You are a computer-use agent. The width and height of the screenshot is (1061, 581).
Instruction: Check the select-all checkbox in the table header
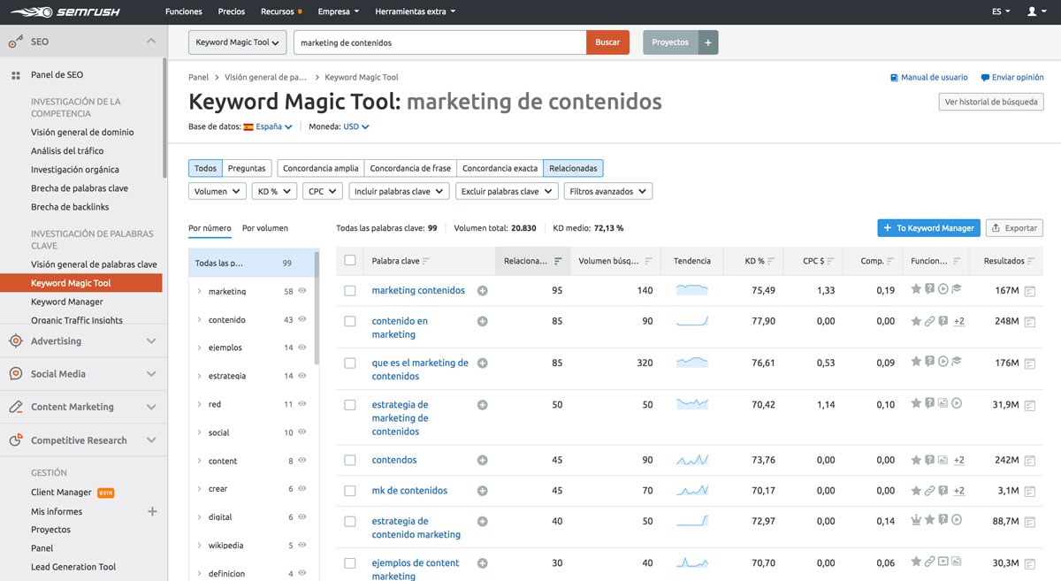click(349, 259)
